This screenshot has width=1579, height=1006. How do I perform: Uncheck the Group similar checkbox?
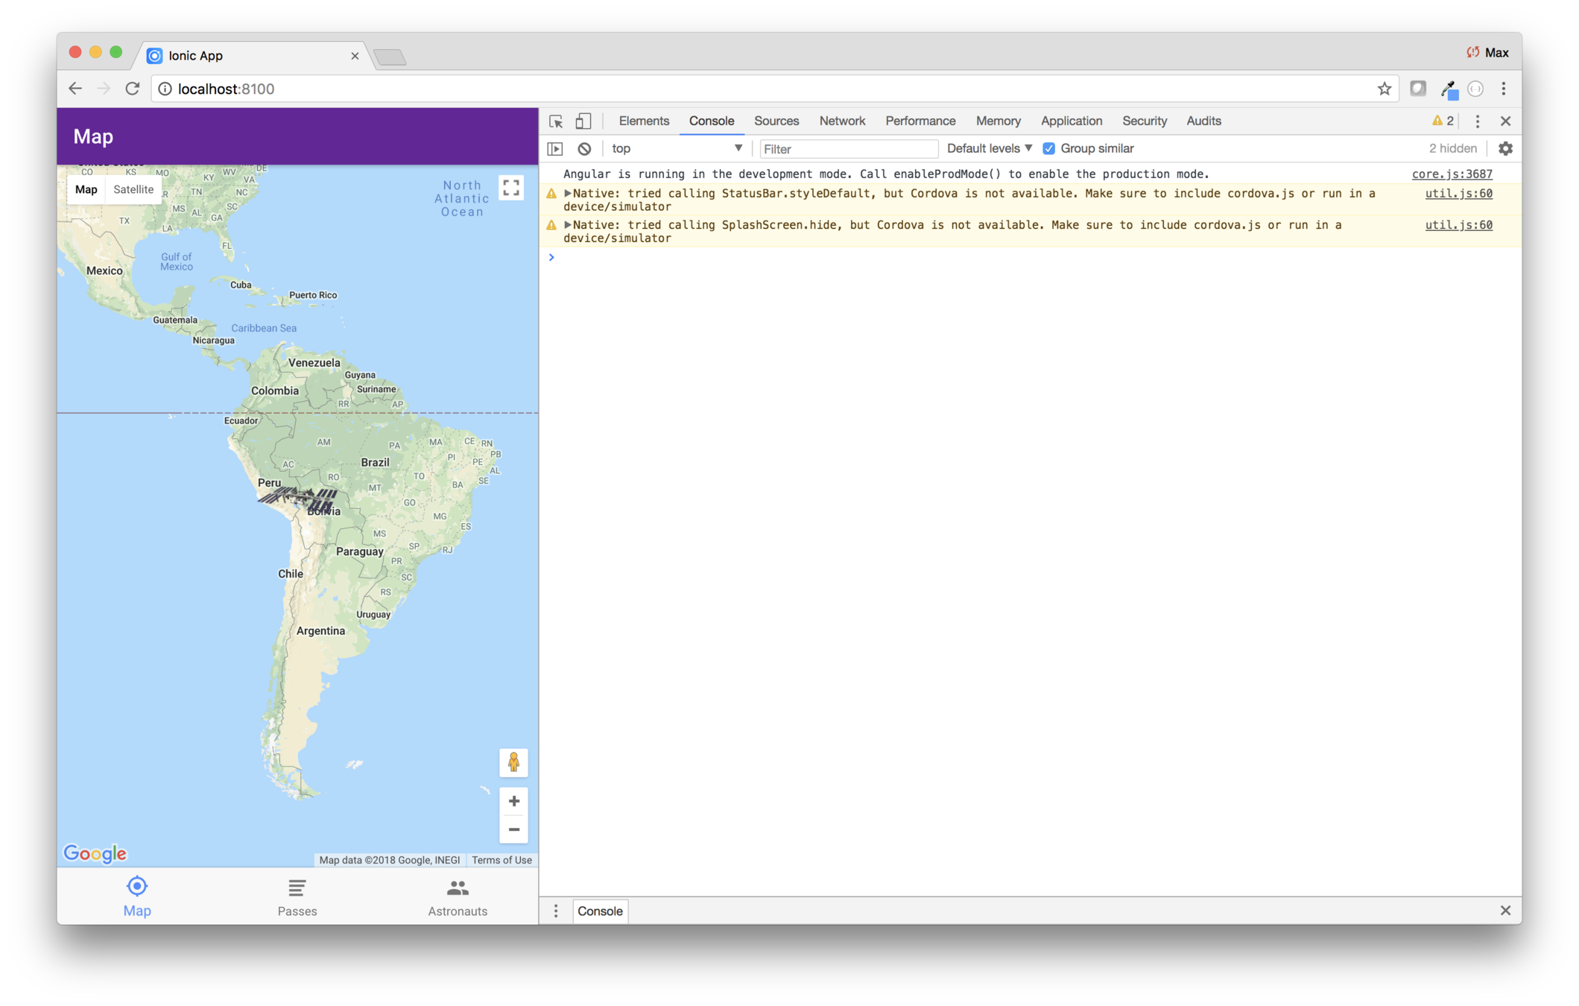(1048, 149)
